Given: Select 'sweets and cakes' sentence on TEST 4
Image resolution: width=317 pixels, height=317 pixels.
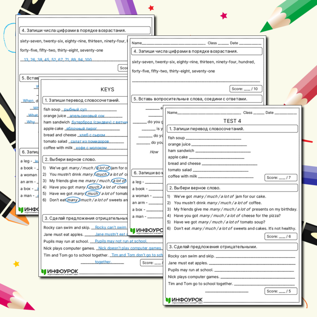Looking at the screenshot, I should point(235,229).
